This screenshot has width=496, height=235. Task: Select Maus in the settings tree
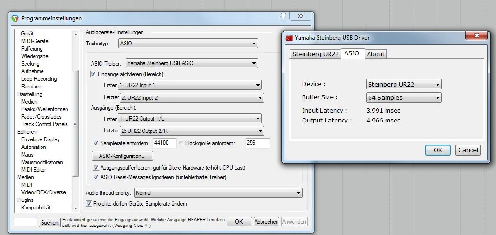tap(27, 155)
